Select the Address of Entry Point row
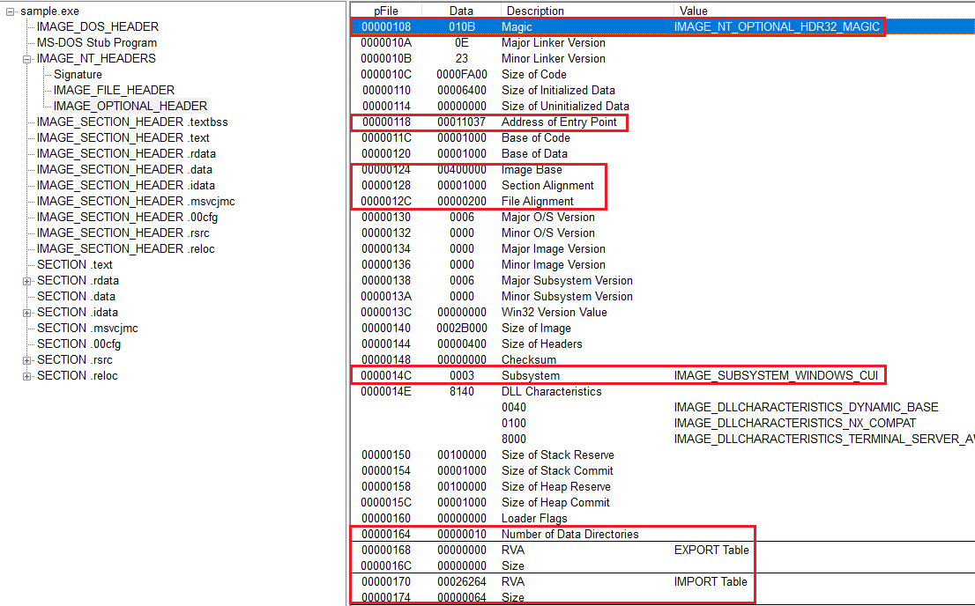975x606 pixels. pyautogui.click(x=559, y=122)
